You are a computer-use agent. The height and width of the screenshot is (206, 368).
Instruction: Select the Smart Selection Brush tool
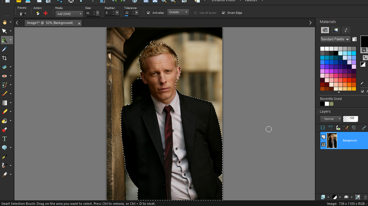pyautogui.click(x=5, y=40)
